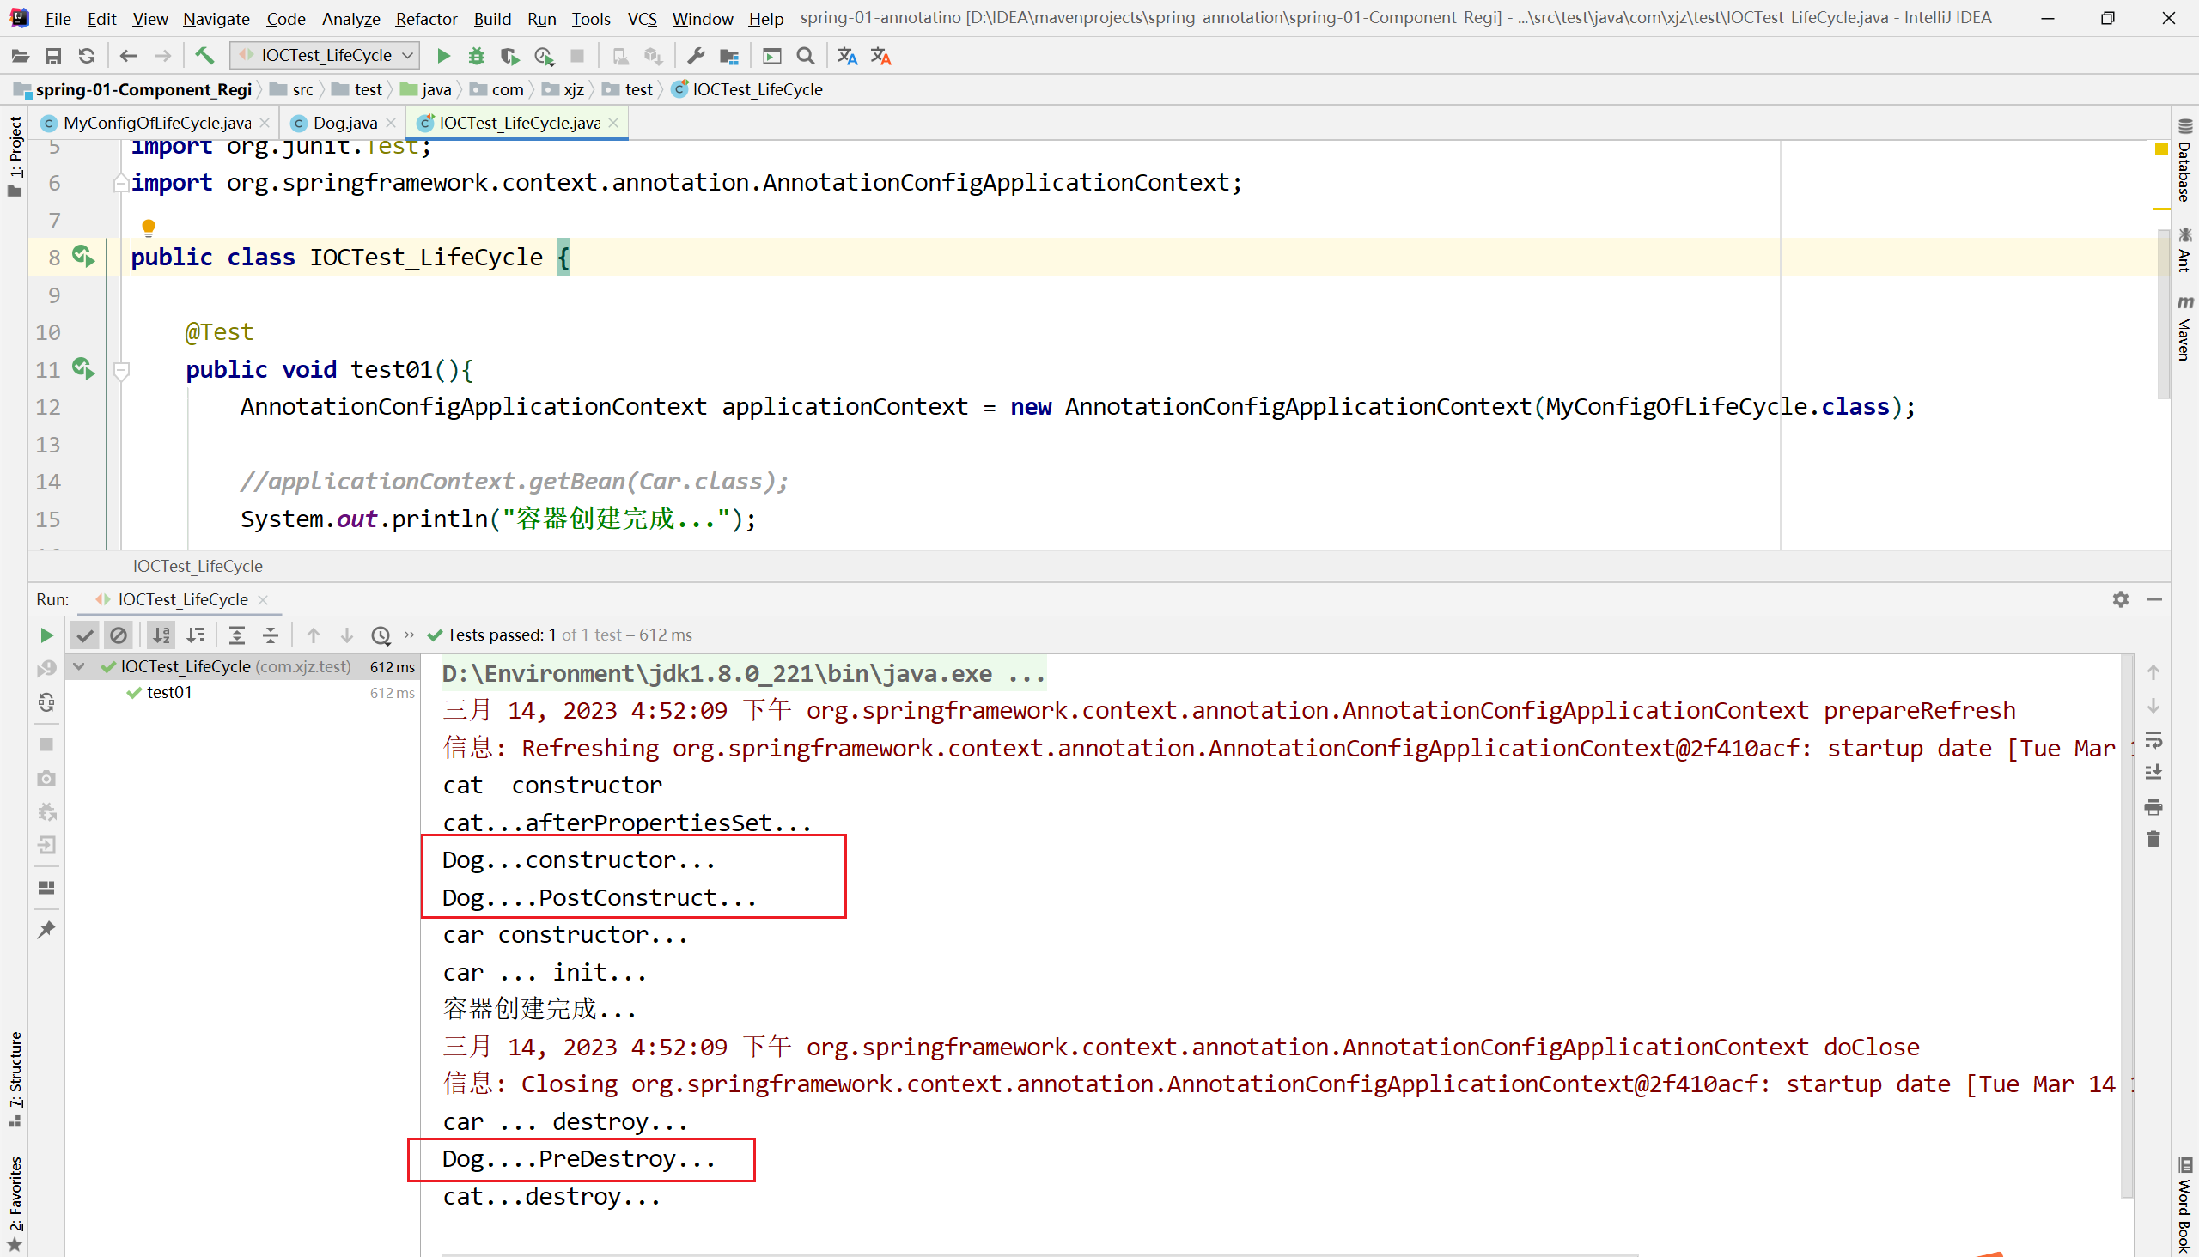Pin the Run tab with the pin icon
The image size is (2199, 1257).
[46, 930]
